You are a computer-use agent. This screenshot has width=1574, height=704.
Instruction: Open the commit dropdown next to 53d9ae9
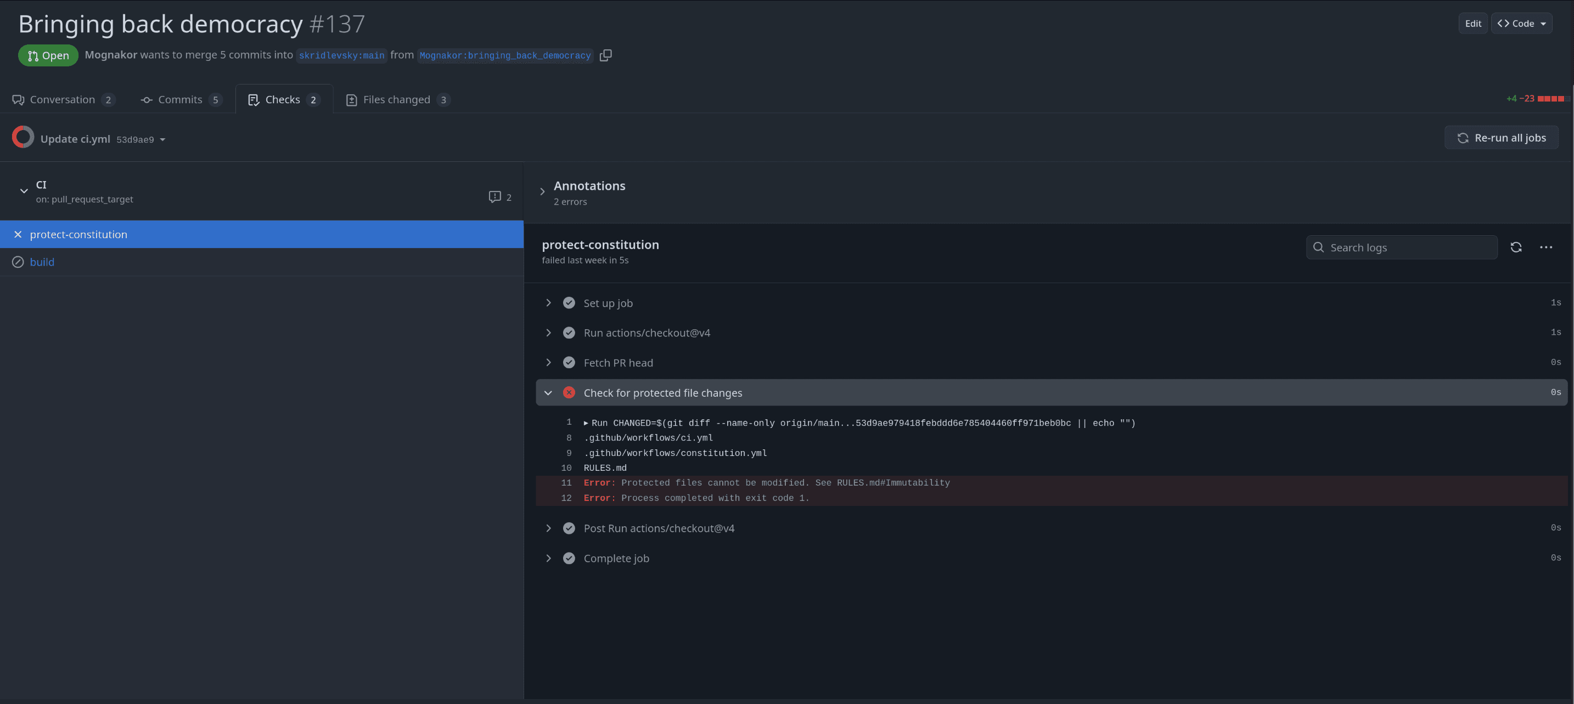pyautogui.click(x=162, y=139)
